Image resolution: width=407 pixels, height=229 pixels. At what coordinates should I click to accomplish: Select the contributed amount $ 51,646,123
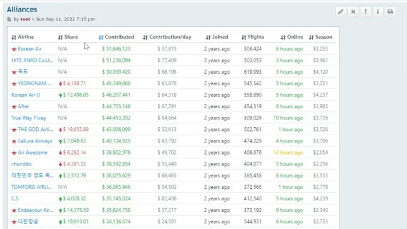click(116, 49)
